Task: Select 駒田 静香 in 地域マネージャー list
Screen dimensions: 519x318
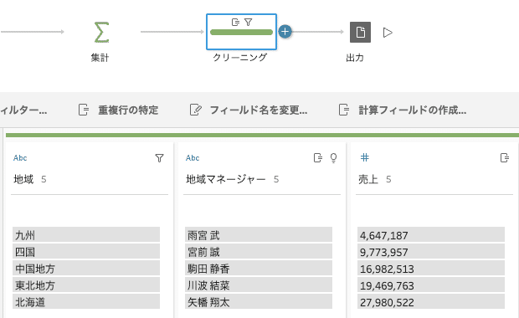Action: 259,269
